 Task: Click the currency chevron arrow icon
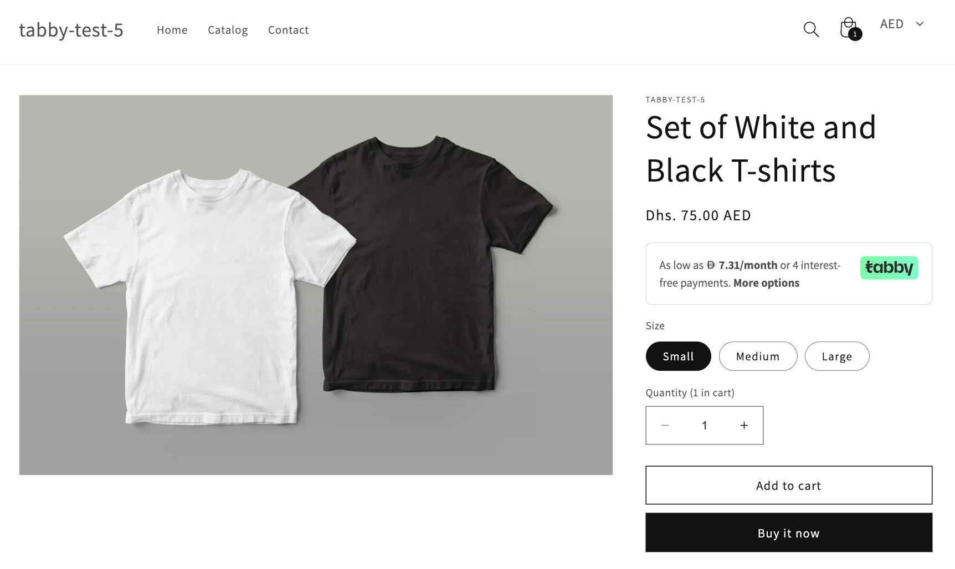920,24
